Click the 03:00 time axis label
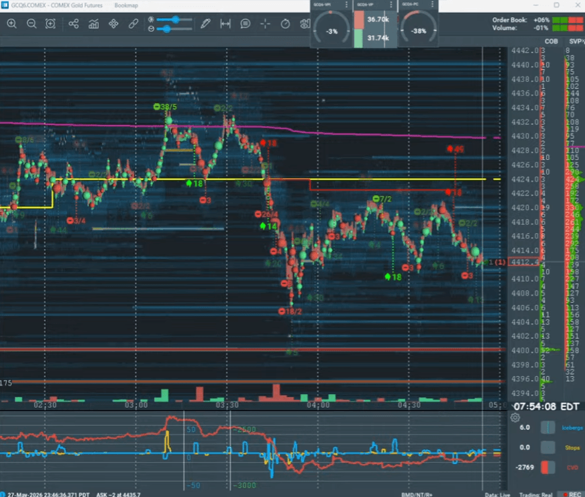The image size is (585, 497). [x=136, y=405]
